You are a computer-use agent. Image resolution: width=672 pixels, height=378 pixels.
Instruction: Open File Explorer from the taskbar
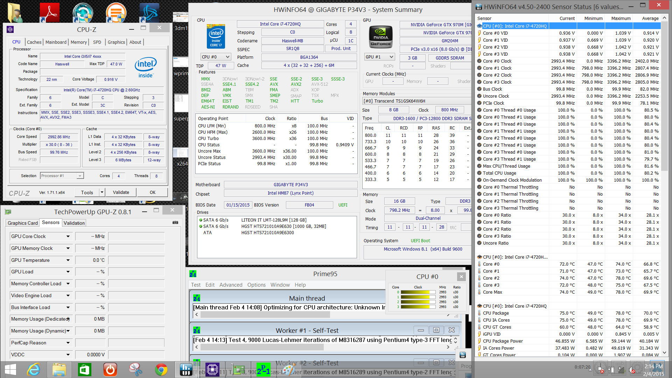coord(59,370)
